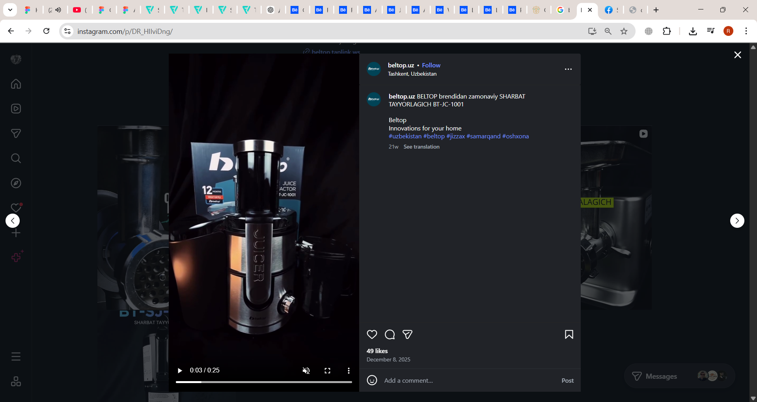Open the Chrome profile R avatar

coord(728,31)
